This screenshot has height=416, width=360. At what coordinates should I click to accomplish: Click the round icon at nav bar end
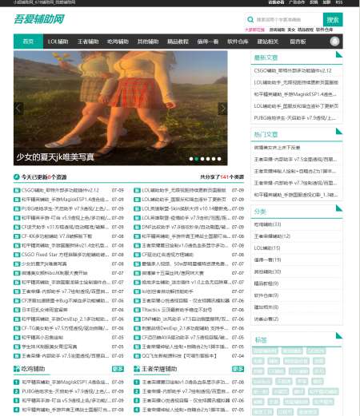[334, 42]
